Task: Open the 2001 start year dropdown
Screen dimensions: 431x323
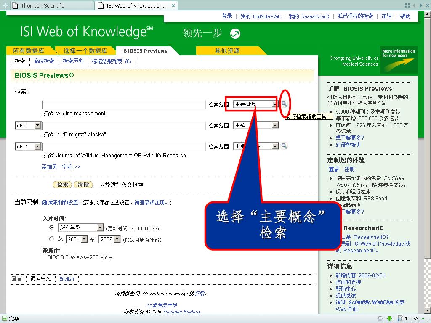Action: (77, 239)
